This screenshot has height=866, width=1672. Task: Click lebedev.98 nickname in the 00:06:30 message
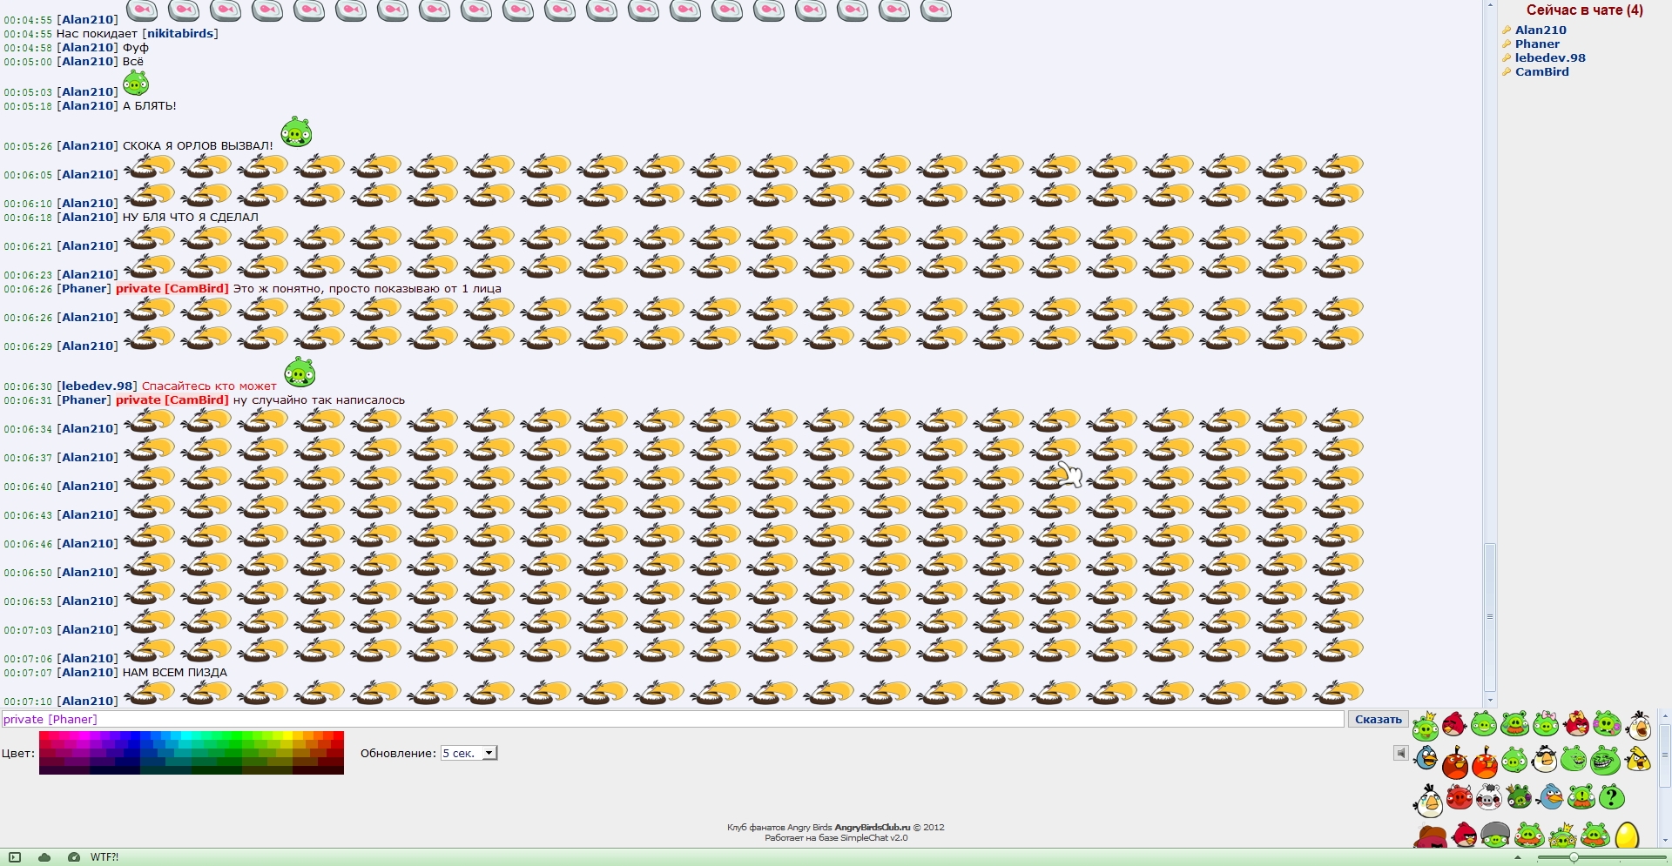pyautogui.click(x=97, y=386)
